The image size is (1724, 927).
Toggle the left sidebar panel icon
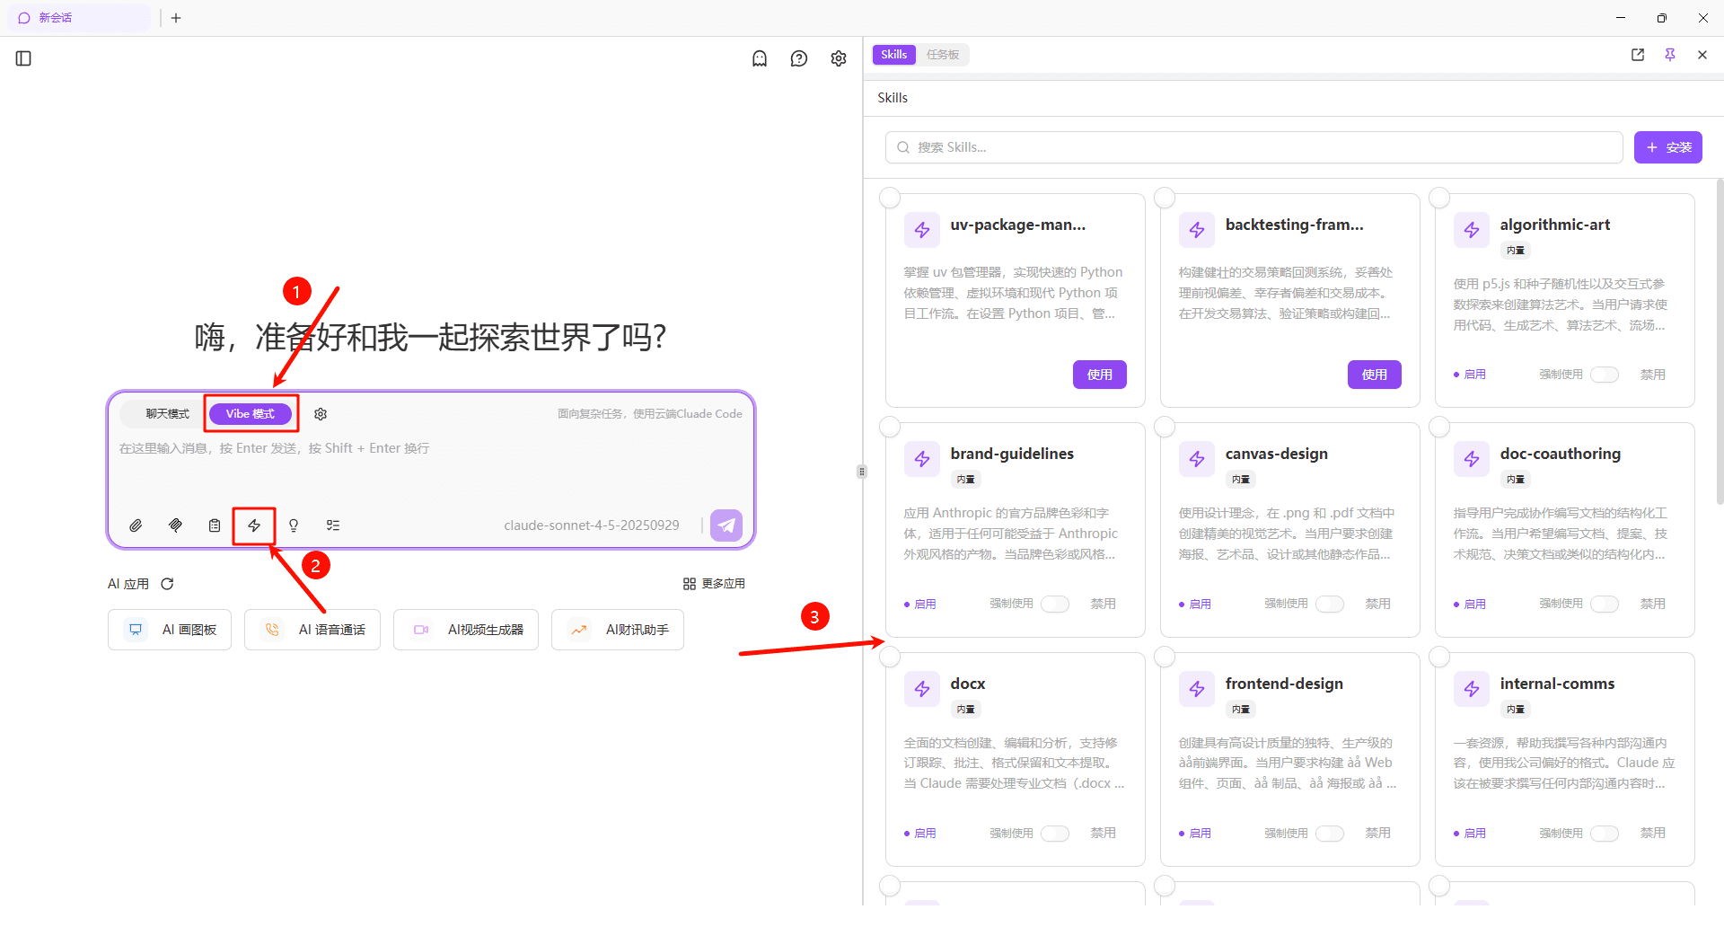(x=24, y=58)
